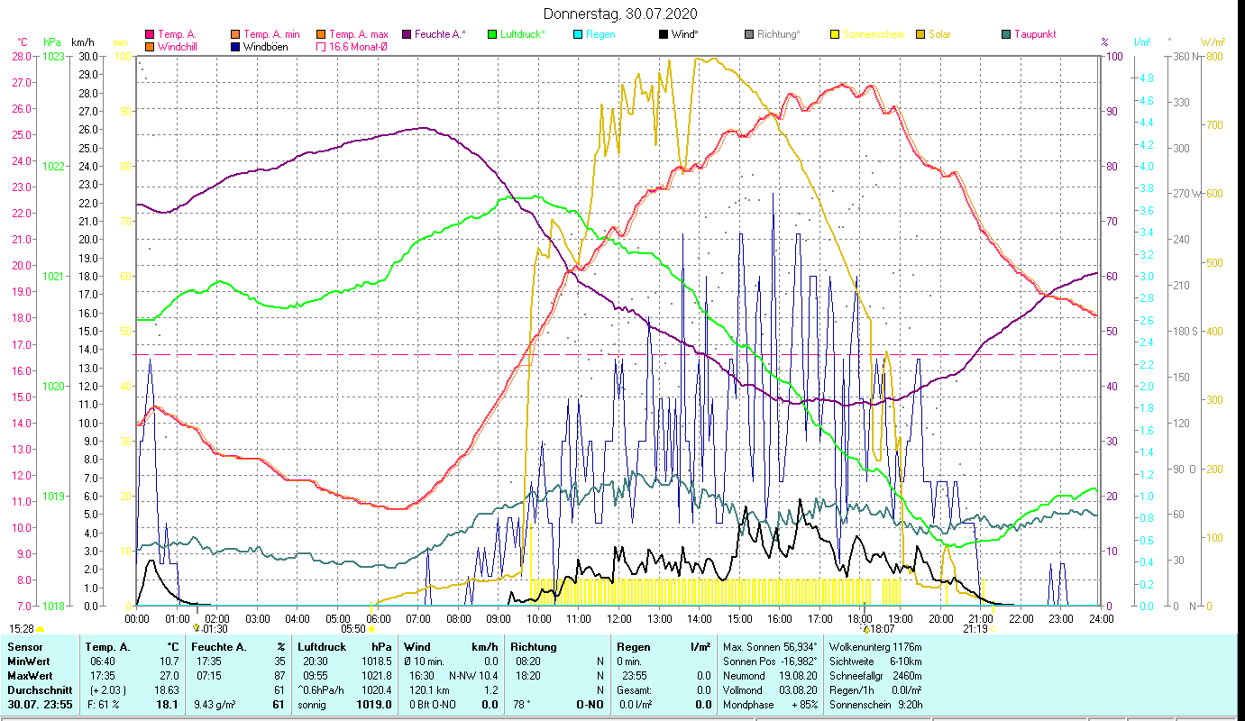Click the 06:00 time axis label

coord(379,618)
